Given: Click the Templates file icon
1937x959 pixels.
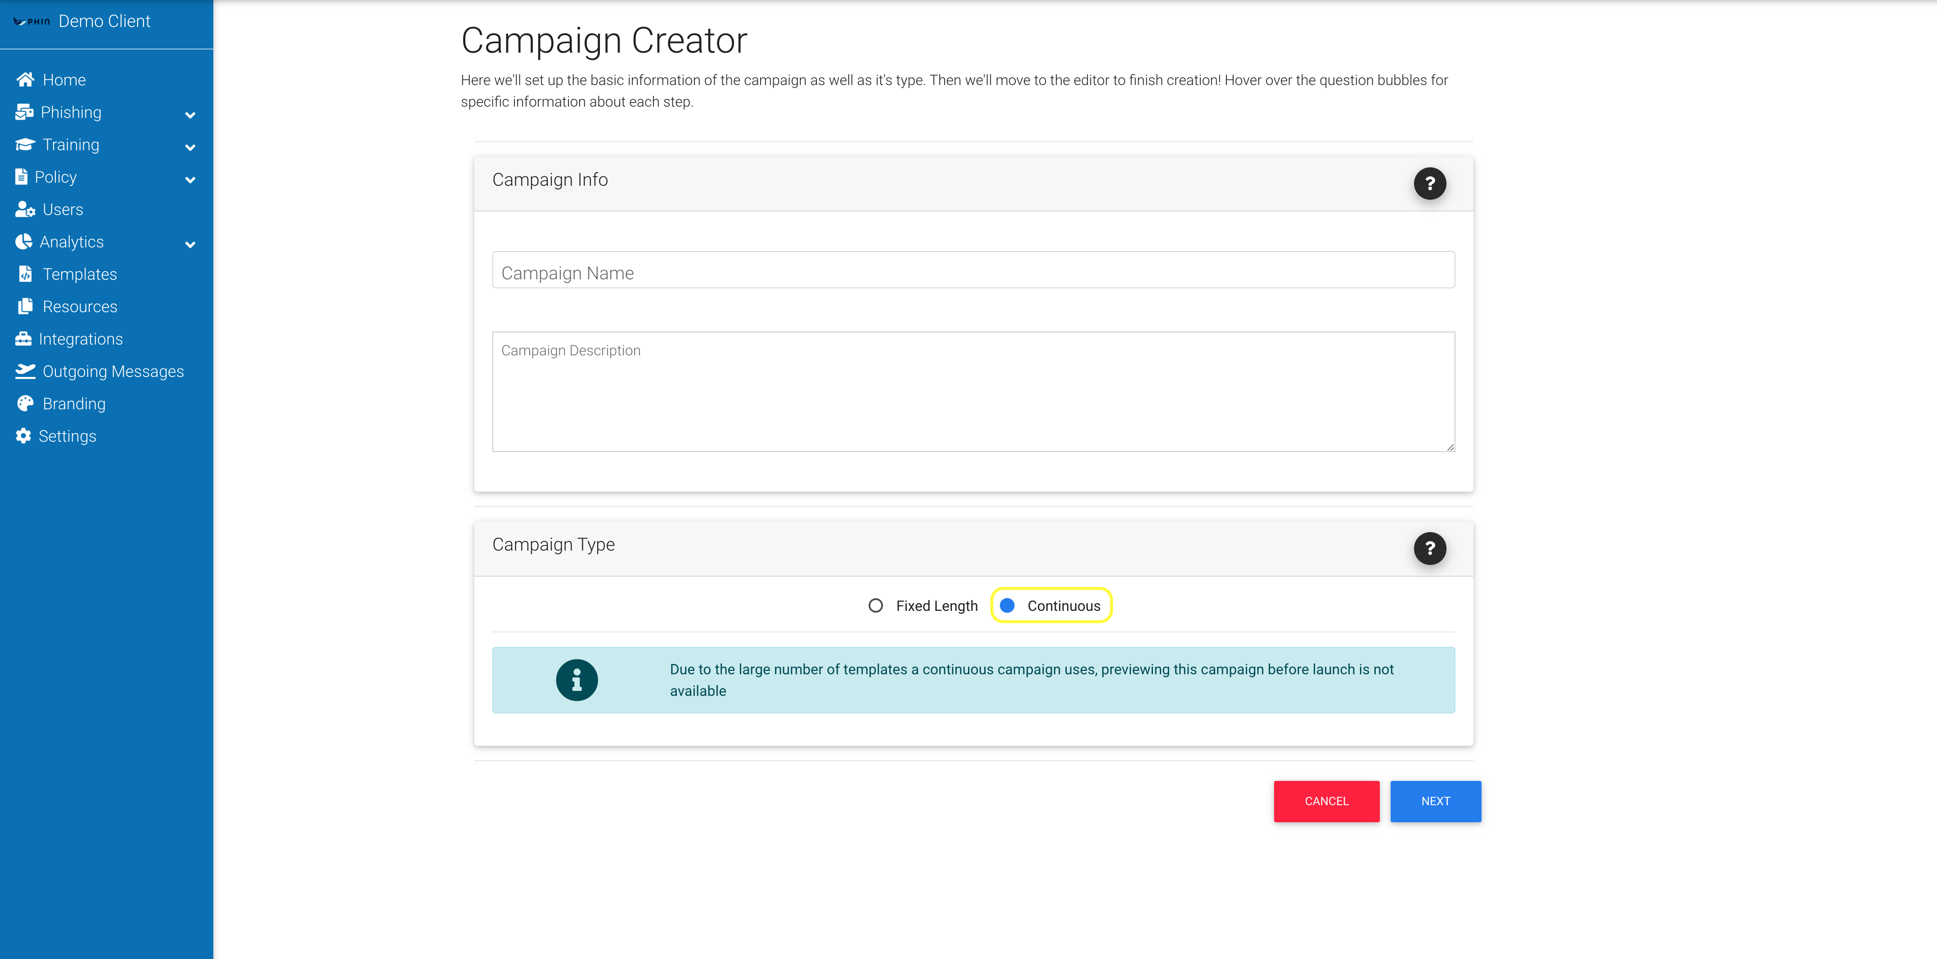Looking at the screenshot, I should 25,273.
